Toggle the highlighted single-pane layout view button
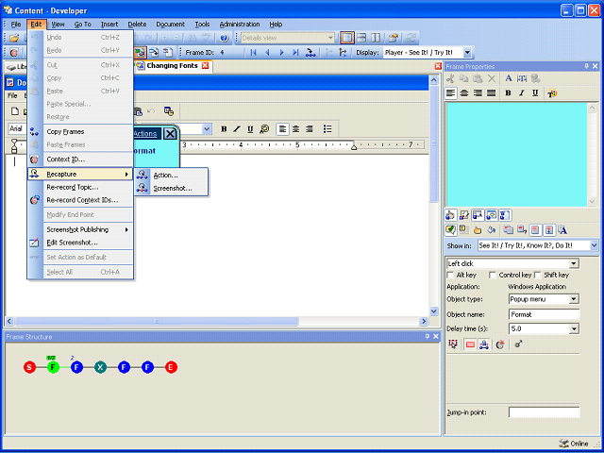 point(347,38)
